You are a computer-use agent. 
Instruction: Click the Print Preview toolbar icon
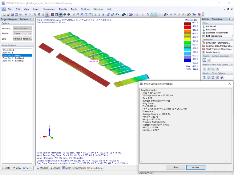point(16,14)
